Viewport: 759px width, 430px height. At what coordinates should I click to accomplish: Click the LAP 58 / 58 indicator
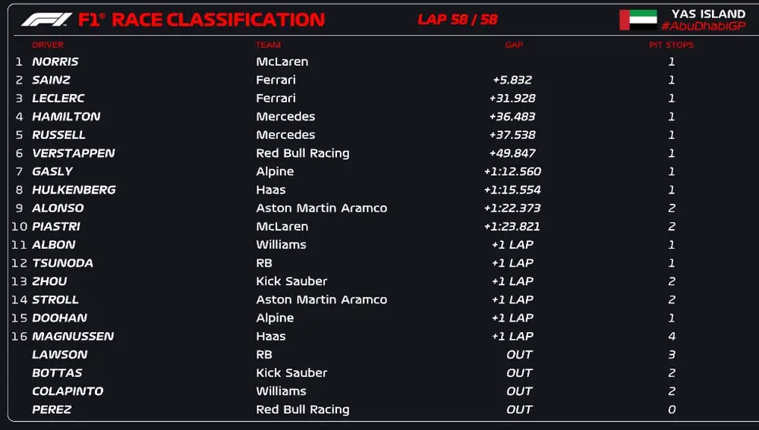458,20
